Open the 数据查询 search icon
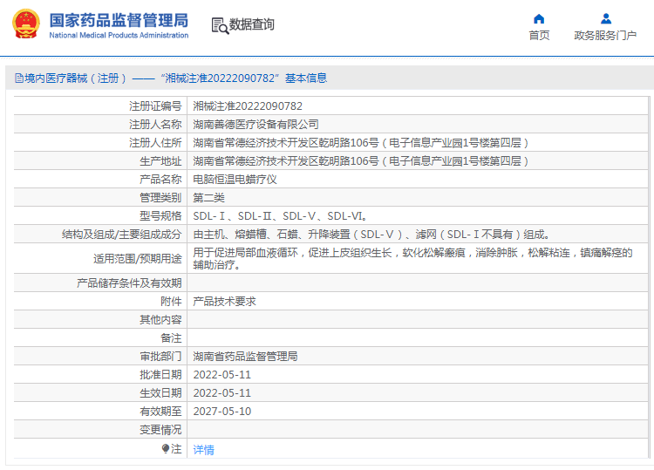Viewport: 654px width, 470px height. tap(220, 25)
